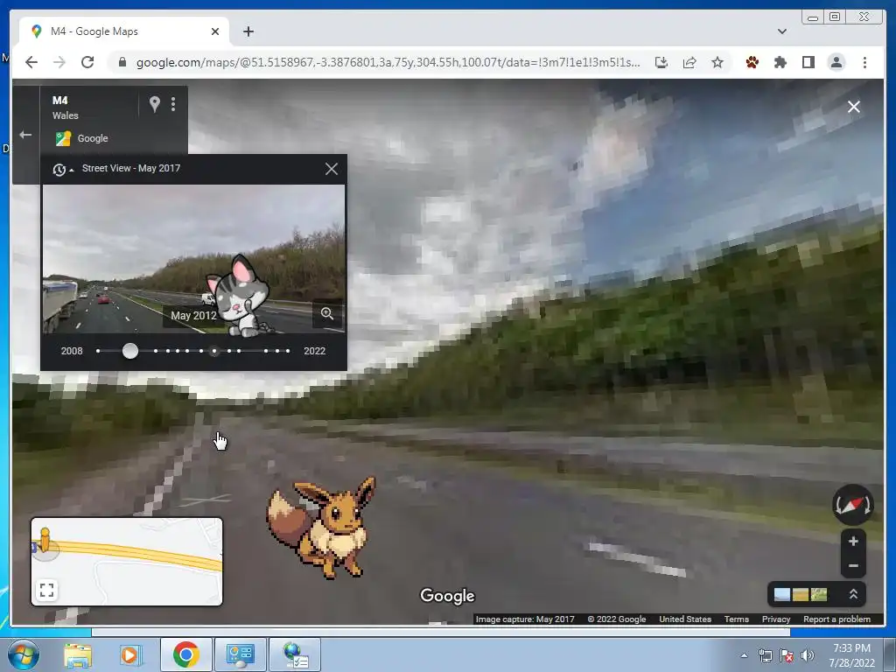Toggle Chrome side panel
The width and height of the screenshot is (896, 672).
(x=808, y=62)
